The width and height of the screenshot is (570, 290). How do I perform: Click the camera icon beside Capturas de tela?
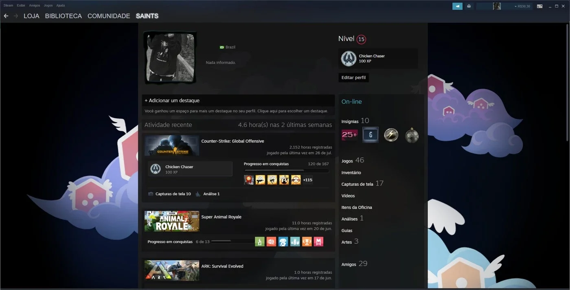click(151, 194)
